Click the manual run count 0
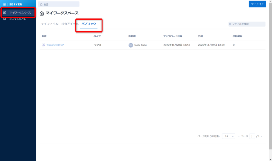 click(234, 45)
